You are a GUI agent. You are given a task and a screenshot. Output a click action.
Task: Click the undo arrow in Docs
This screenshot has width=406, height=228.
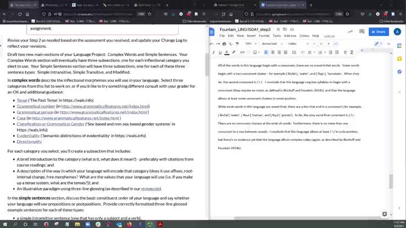[x=211, y=44]
